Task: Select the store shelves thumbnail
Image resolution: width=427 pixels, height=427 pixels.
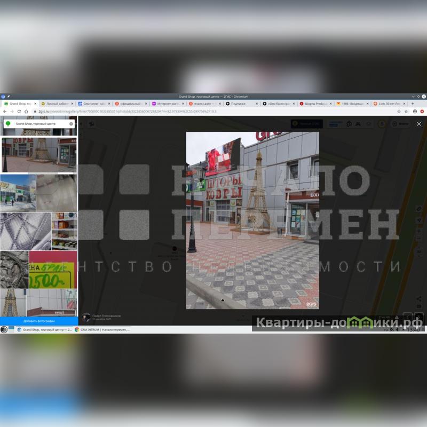Action: [x=64, y=231]
